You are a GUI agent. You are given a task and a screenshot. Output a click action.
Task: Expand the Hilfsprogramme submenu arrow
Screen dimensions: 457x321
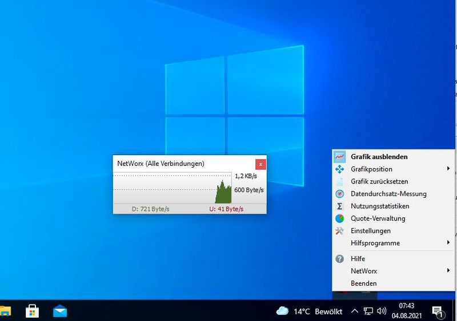pyautogui.click(x=448, y=242)
